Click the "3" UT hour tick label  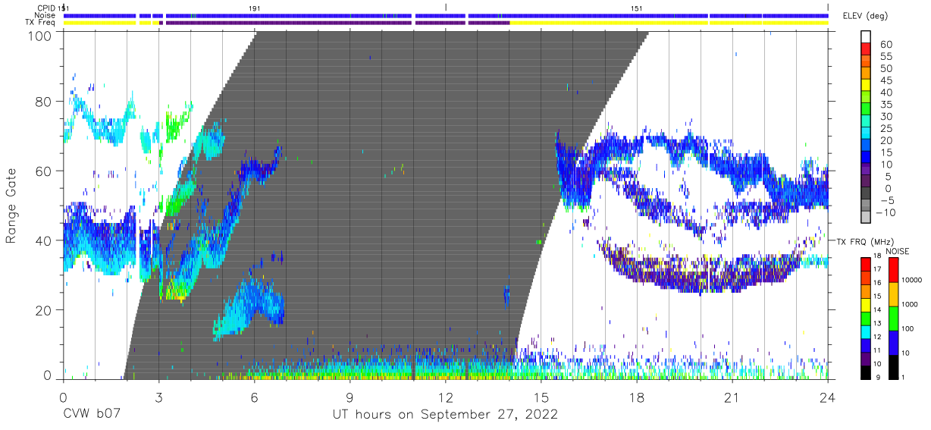(x=158, y=397)
